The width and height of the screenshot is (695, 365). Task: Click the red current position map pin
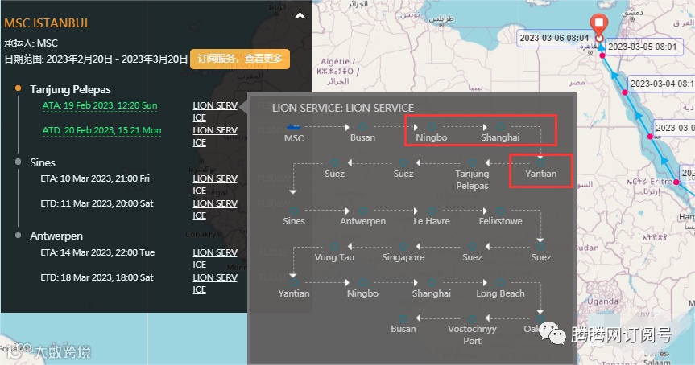(599, 25)
